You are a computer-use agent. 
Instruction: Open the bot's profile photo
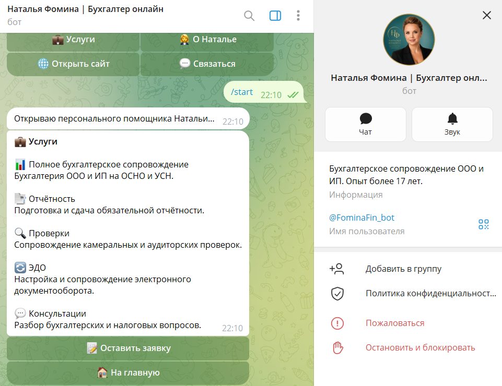(409, 40)
